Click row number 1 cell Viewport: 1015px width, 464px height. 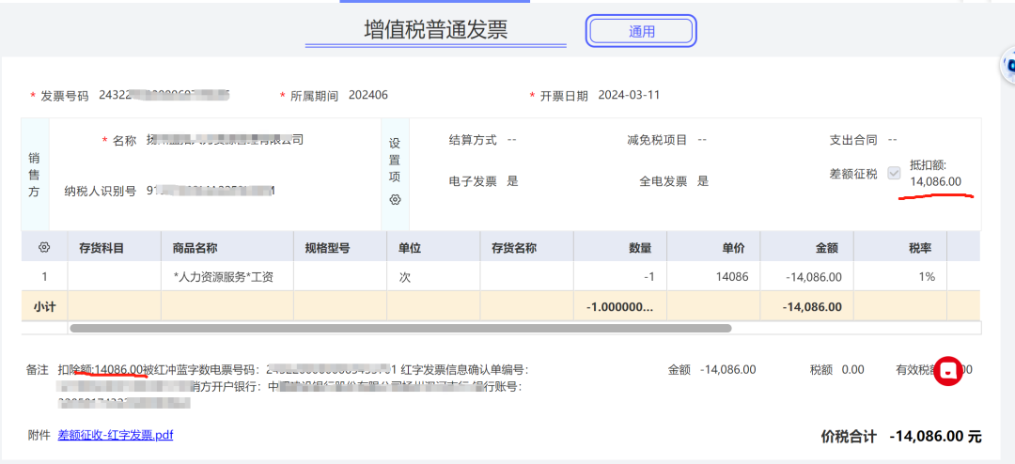44,277
